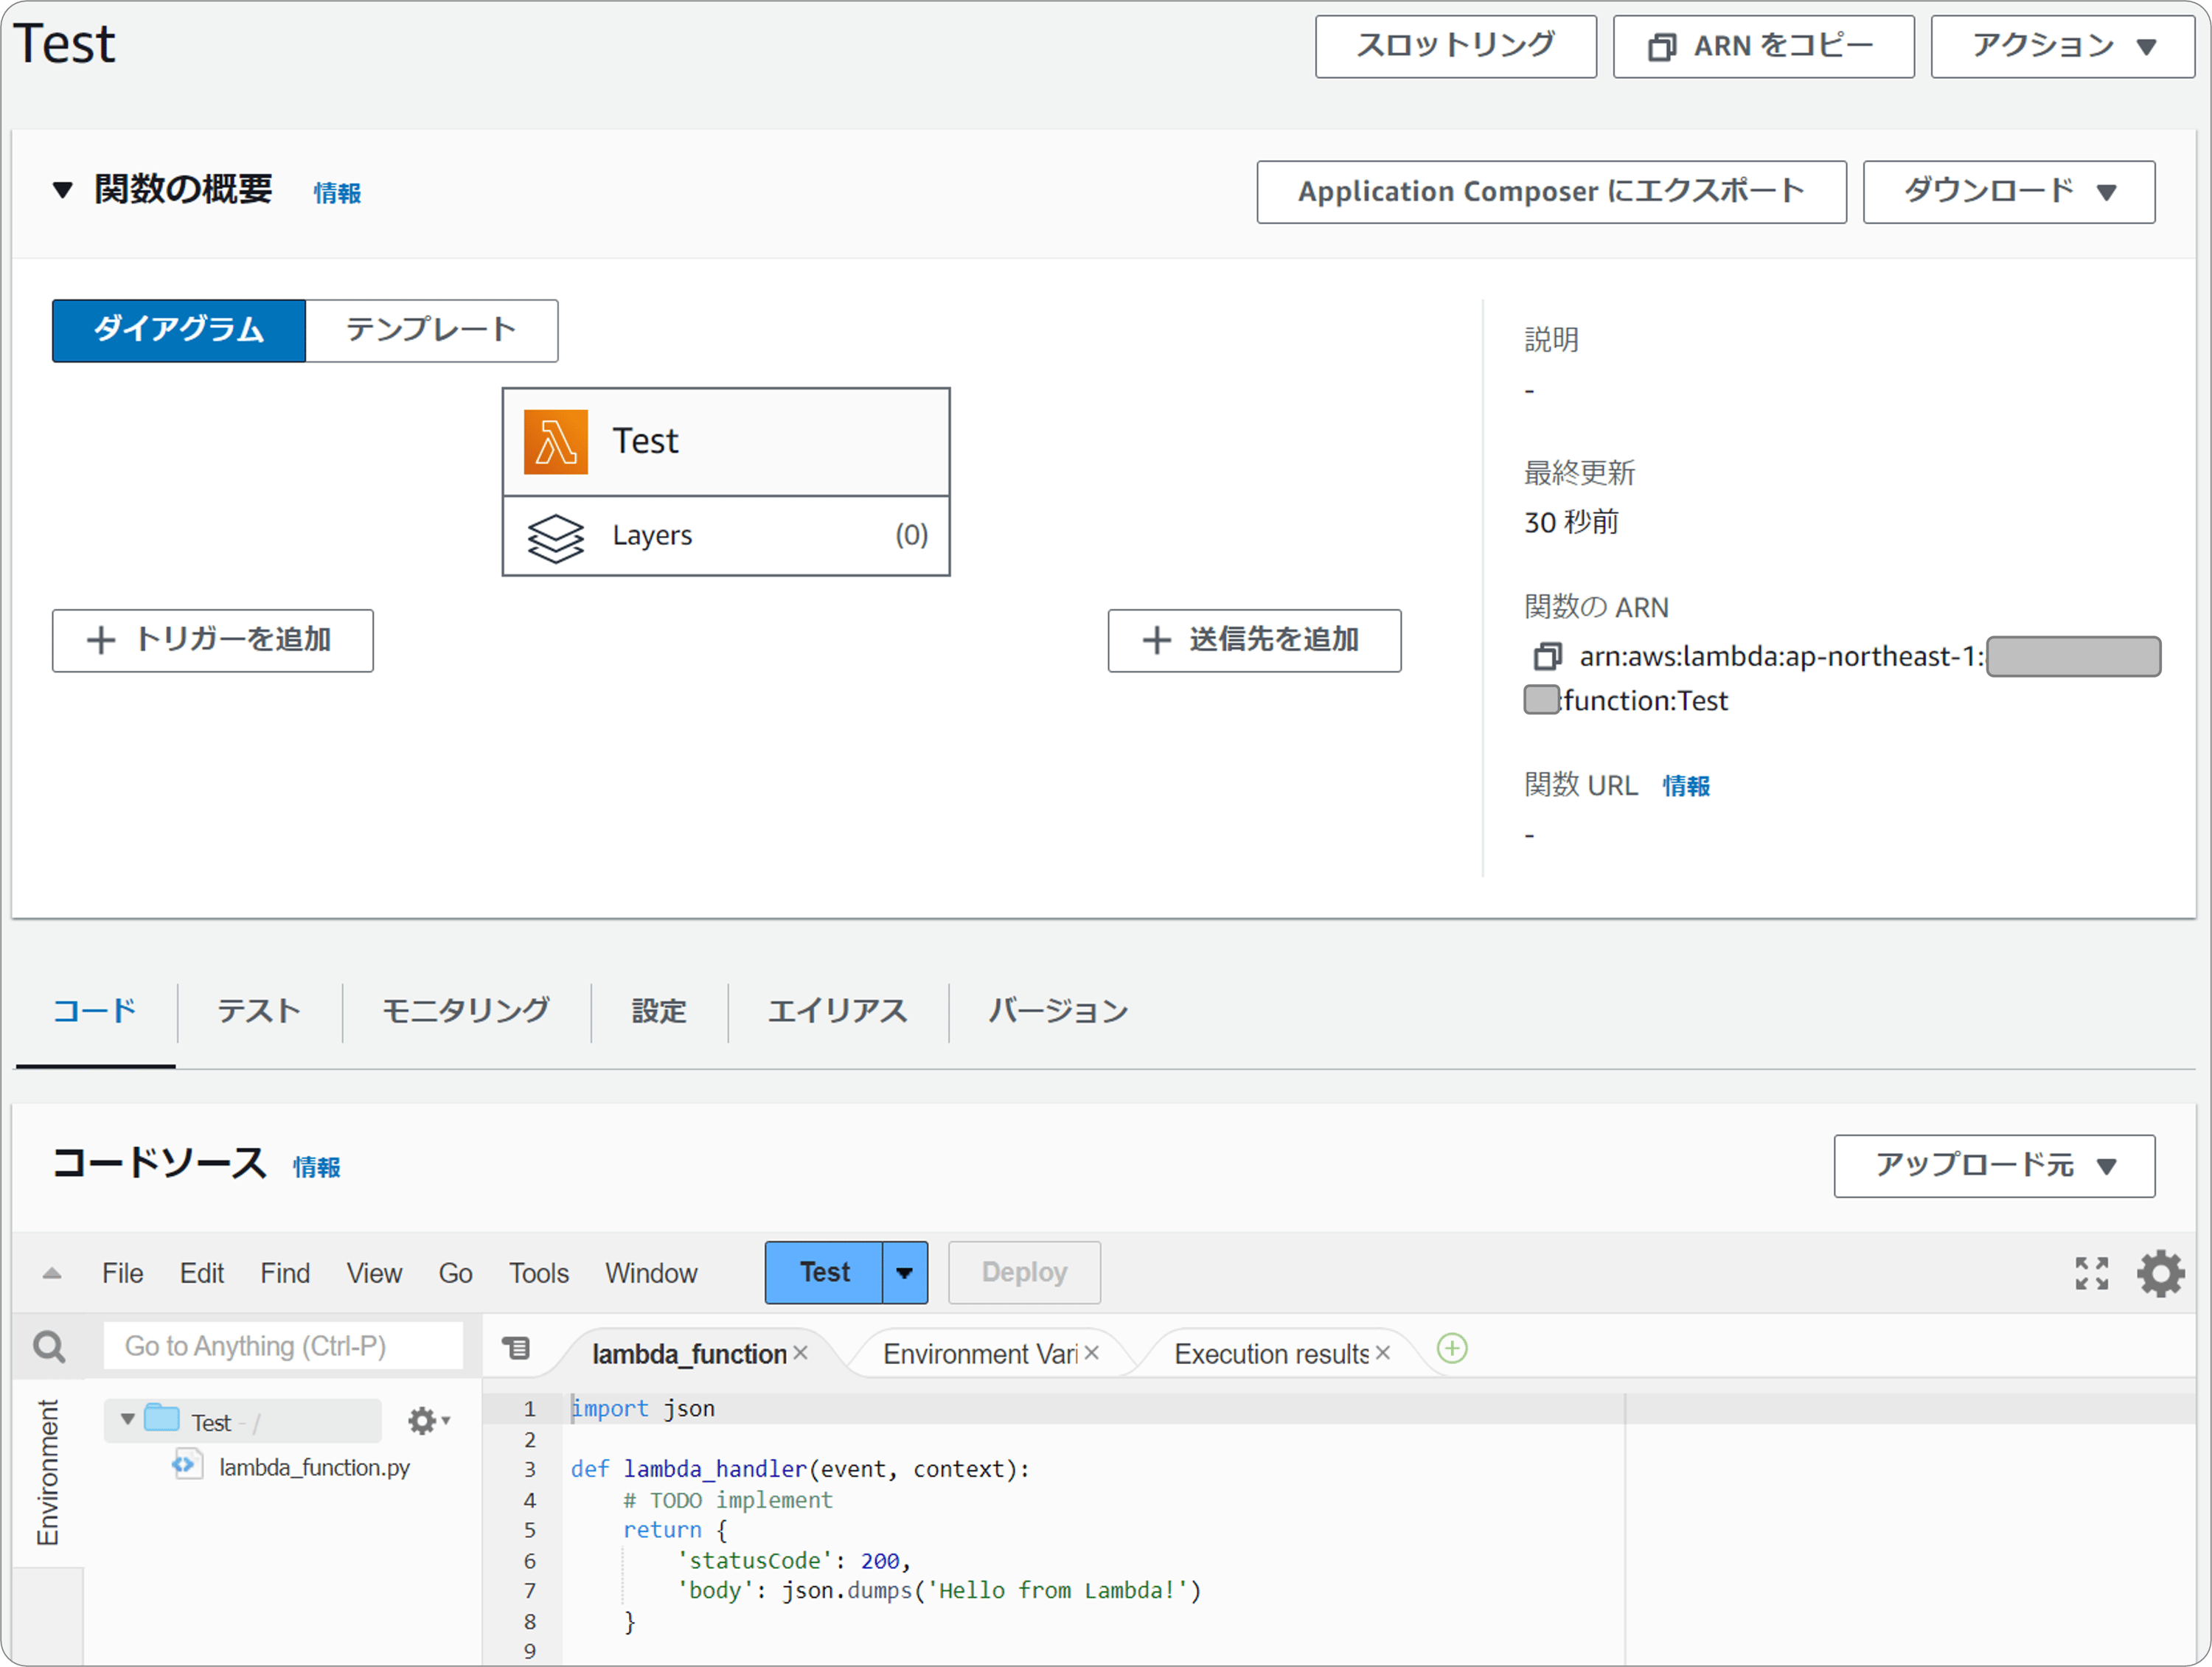2212x1667 pixels.
Task: Toggle fullscreen editor mode icon
Action: 2091,1273
